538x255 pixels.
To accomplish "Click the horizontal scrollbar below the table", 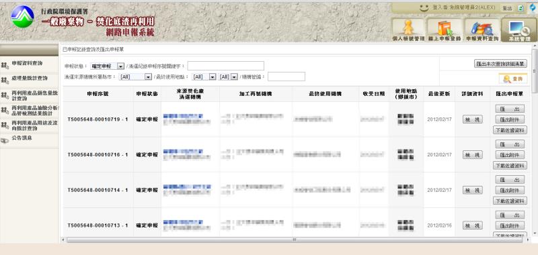I will click(x=295, y=240).
